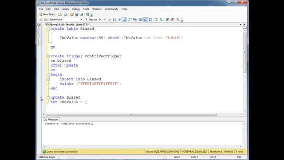Select Results to Grid mode
The width and height of the screenshot is (284, 160).
tap(146, 20)
